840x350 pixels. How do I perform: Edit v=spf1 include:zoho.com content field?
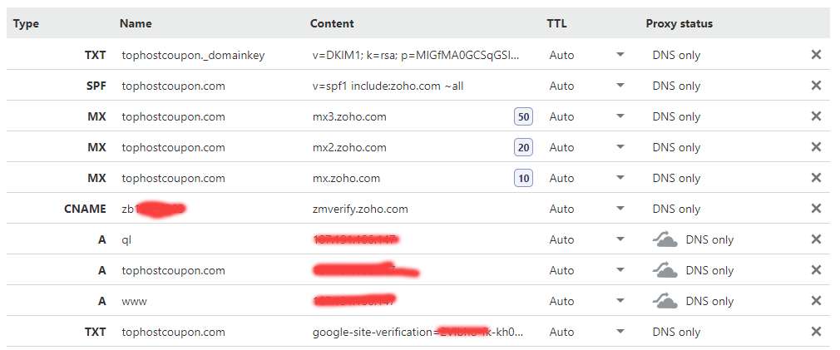pyautogui.click(x=388, y=86)
